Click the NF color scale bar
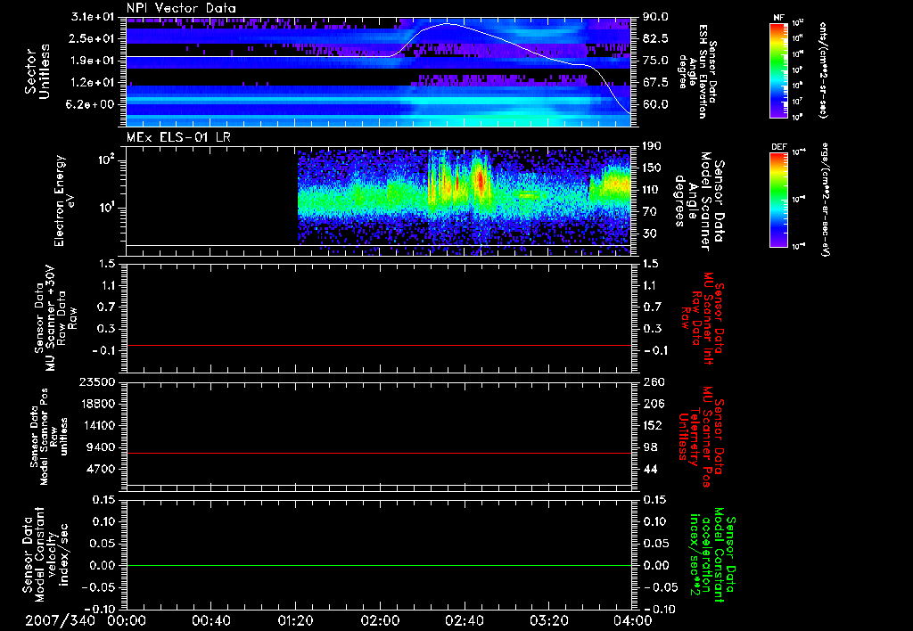Viewport: 913px width, 631px height. (778, 70)
